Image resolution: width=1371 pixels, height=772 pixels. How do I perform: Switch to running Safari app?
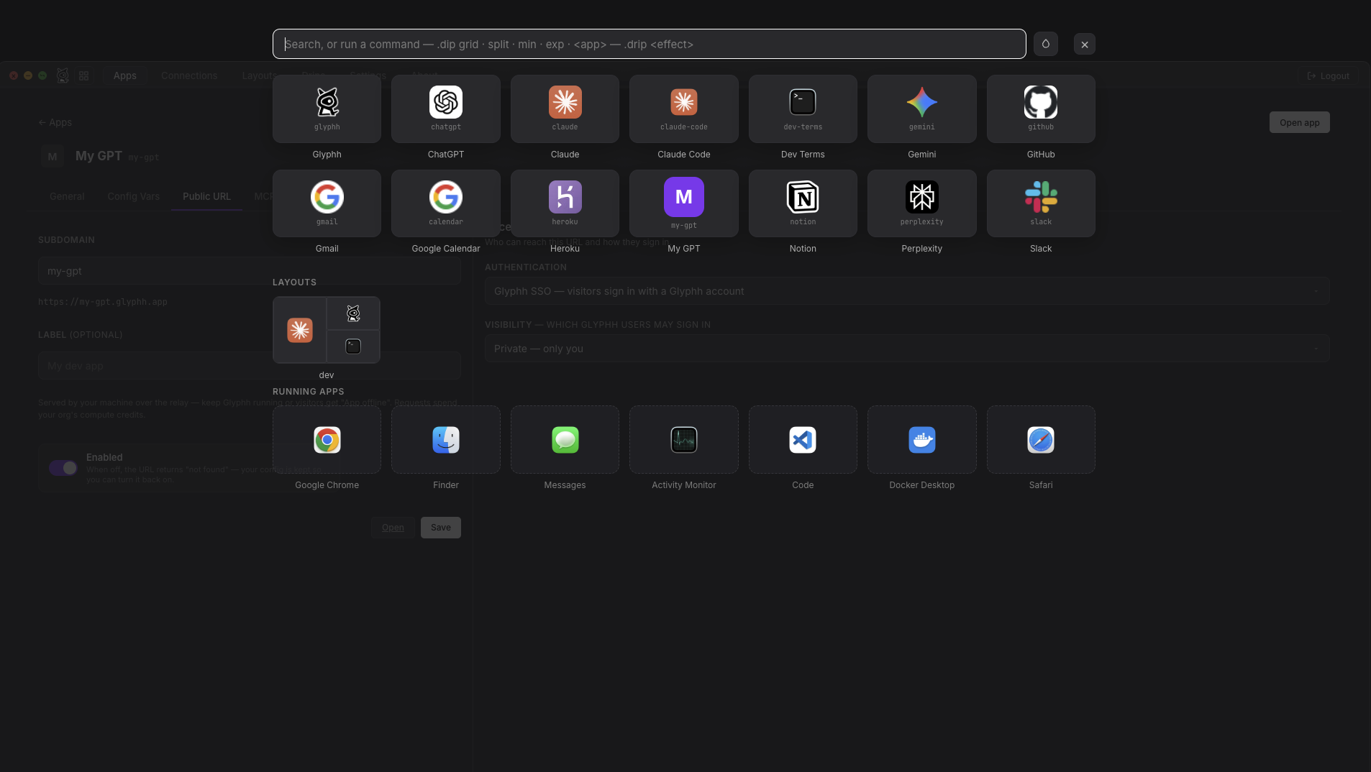click(x=1041, y=439)
